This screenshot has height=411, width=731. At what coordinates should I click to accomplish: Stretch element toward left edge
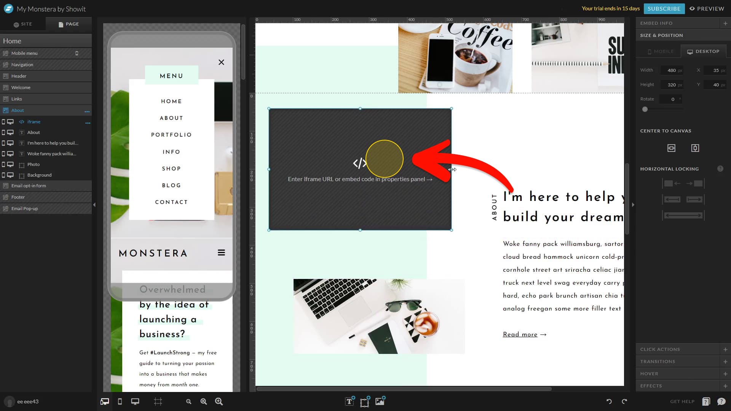tap(672, 199)
